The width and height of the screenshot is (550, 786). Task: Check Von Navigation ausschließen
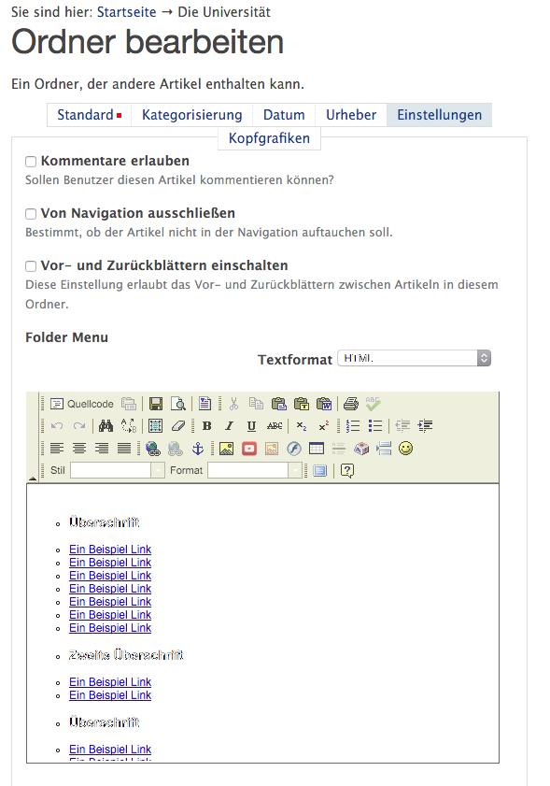tap(31, 214)
